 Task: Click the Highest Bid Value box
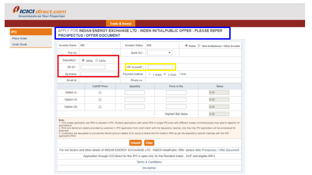[x=219, y=114]
